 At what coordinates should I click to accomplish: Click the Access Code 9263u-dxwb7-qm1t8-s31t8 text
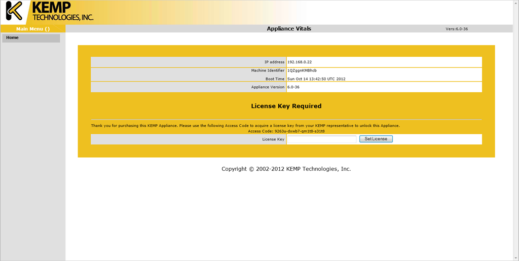coord(286,131)
